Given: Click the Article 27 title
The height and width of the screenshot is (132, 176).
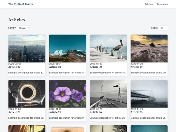Looking at the screenshot, I should click(x=55, y=112).
